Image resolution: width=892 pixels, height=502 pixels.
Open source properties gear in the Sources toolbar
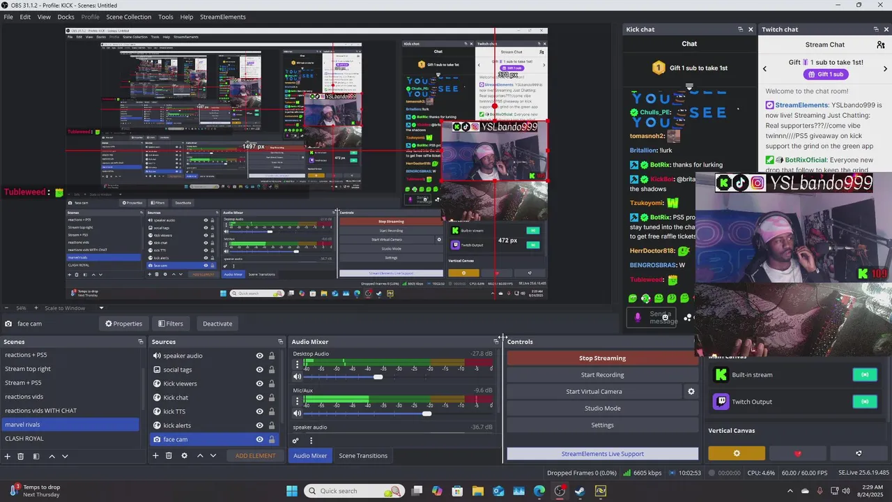(184, 455)
